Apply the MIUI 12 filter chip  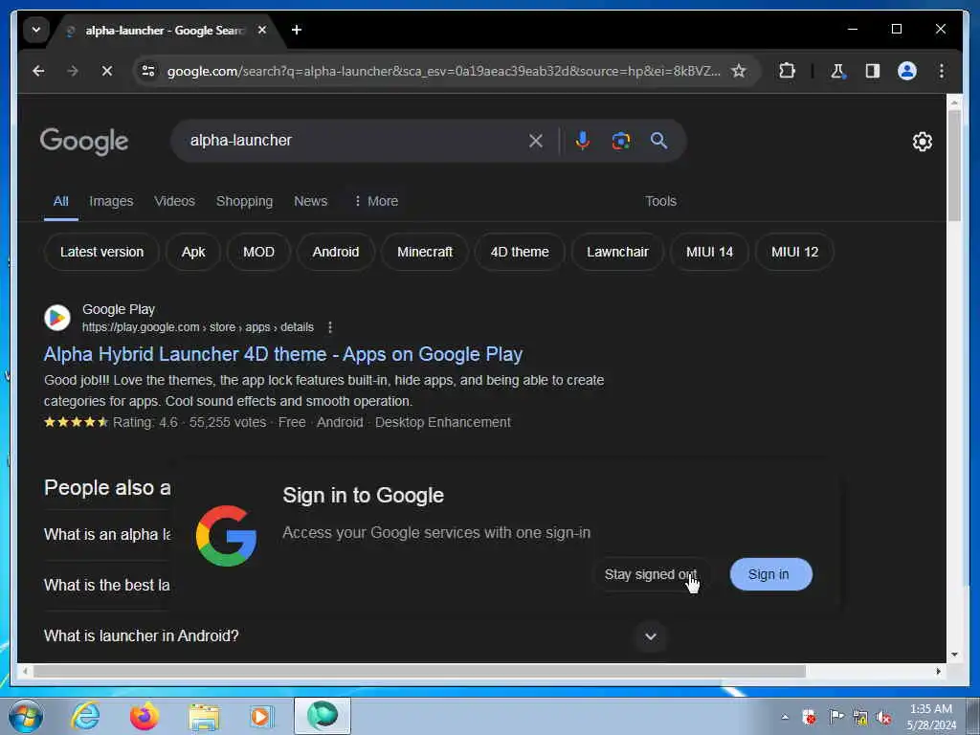(794, 252)
